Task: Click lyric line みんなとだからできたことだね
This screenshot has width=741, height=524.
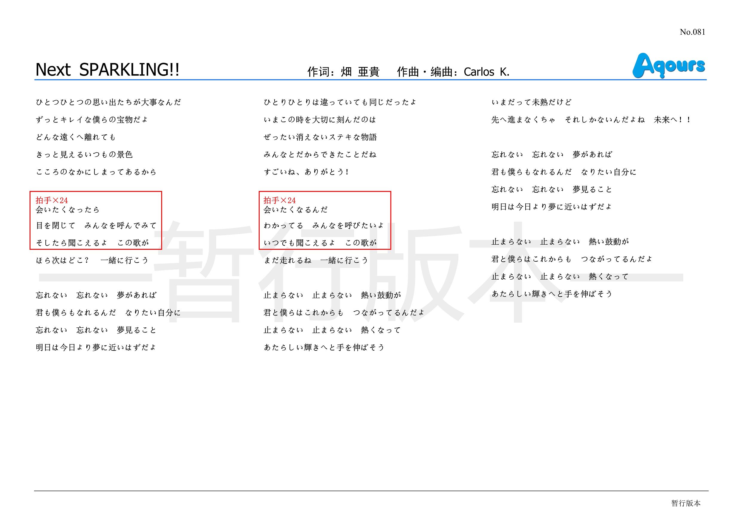Action: coord(320,154)
